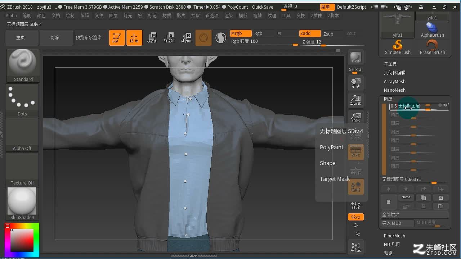Viewport: 461px width, 259px height.
Task: Select the EraserBrush tool
Action: [432, 47]
